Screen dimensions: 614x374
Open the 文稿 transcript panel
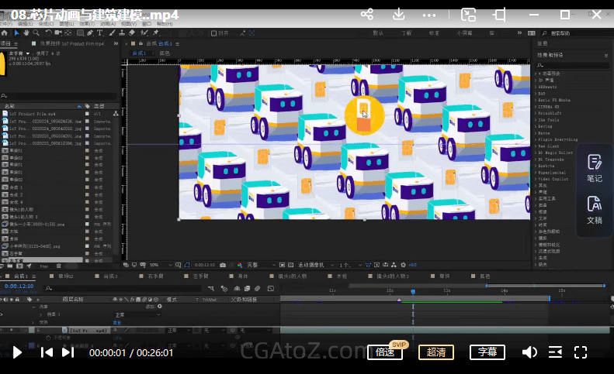pos(594,210)
